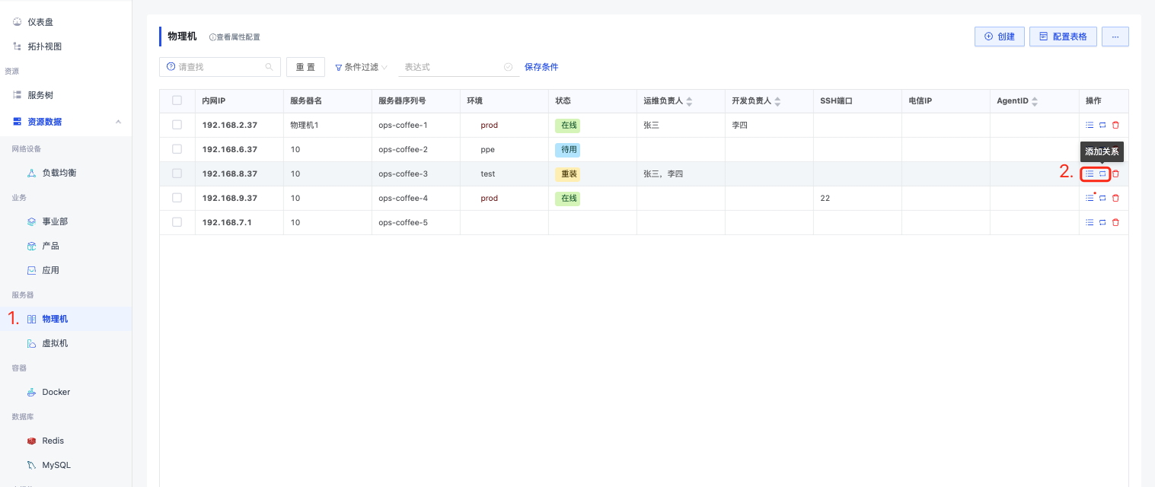The image size is (1155, 487).
Task: Open 虚拟机 in the sidebar
Action: click(x=55, y=343)
